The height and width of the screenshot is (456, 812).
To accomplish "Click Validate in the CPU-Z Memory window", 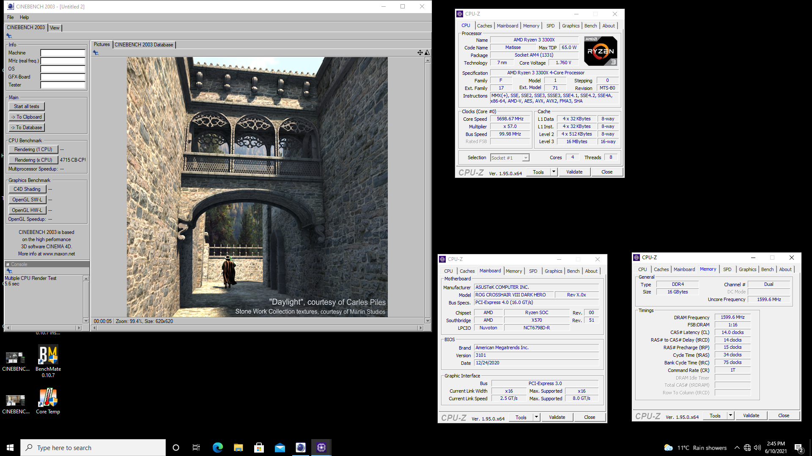I will 751,415.
